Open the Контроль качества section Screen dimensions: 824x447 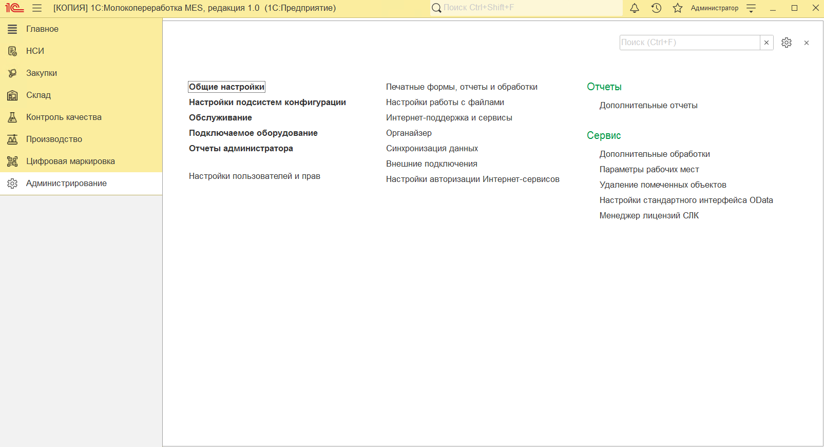tap(81, 117)
